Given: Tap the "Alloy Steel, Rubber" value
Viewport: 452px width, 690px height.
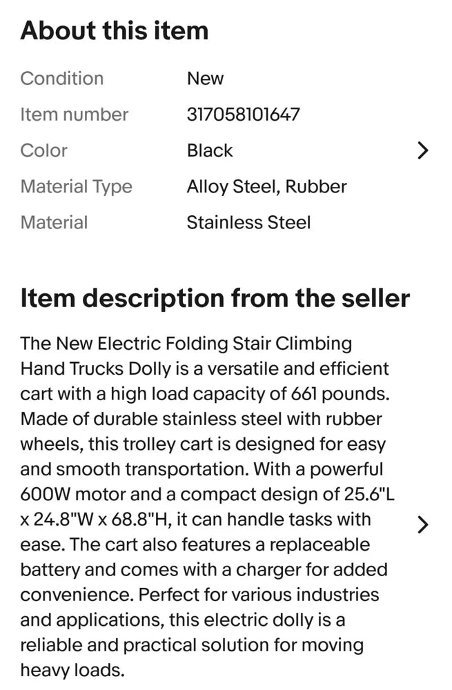Looking at the screenshot, I should tap(266, 186).
